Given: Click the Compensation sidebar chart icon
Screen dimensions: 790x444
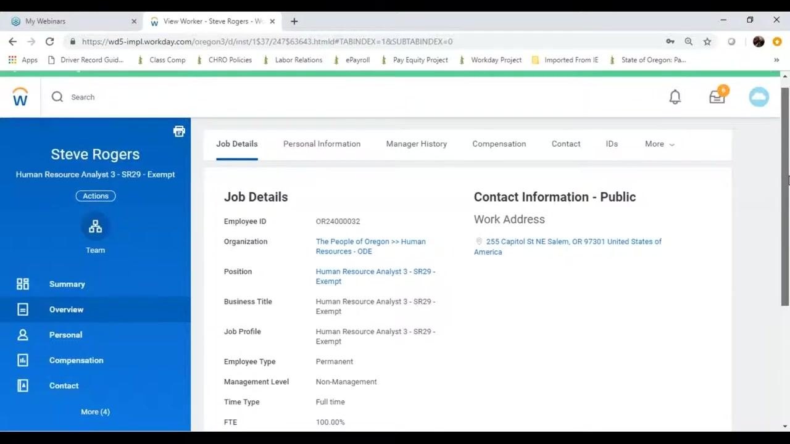Looking at the screenshot, I should [23, 360].
